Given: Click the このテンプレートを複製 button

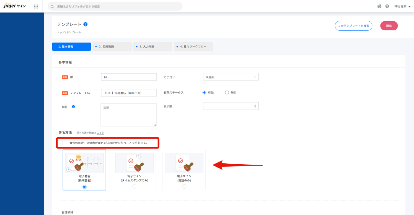Looking at the screenshot, I should coord(353,26).
